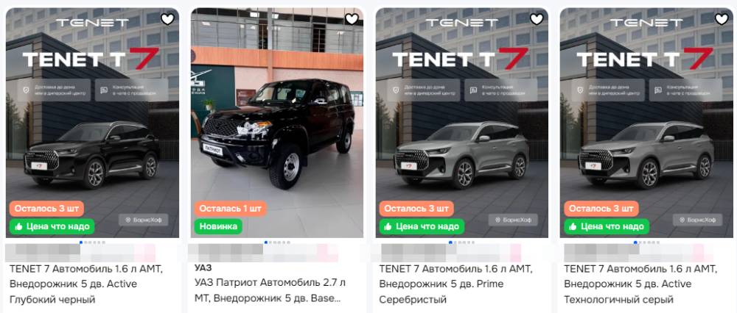
Task: Click БорисХоф seller tag on gray Active card
Action: [697, 220]
